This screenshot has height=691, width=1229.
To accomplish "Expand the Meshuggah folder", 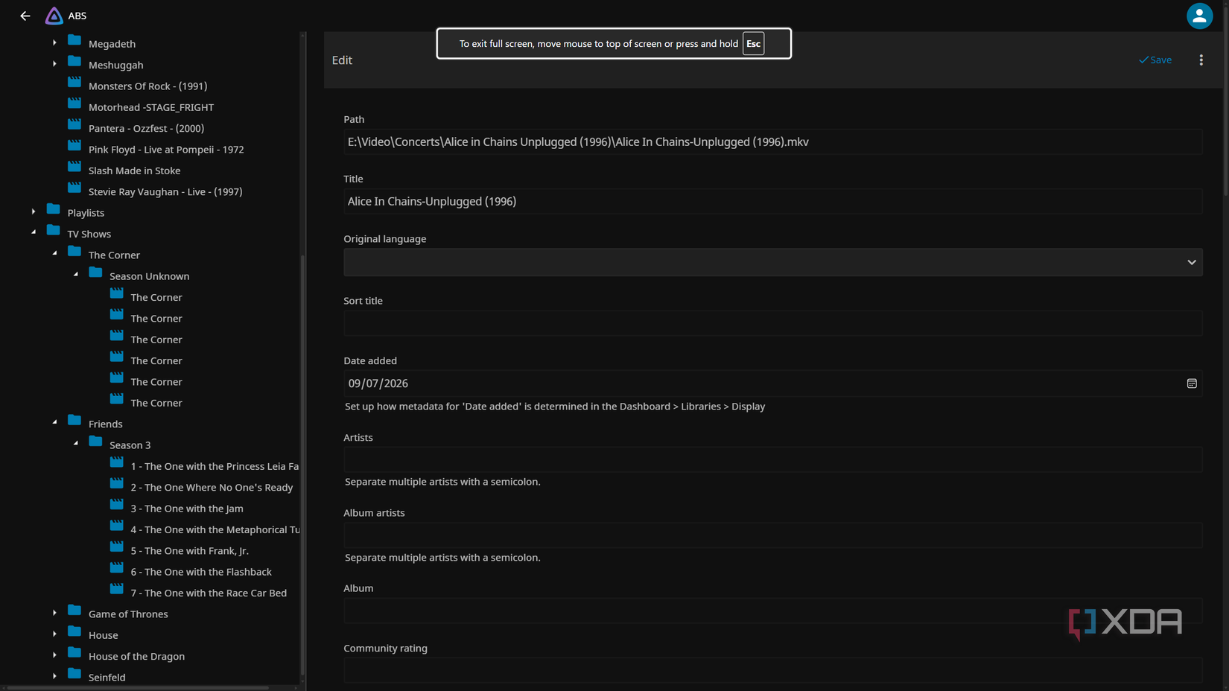I will (x=54, y=64).
